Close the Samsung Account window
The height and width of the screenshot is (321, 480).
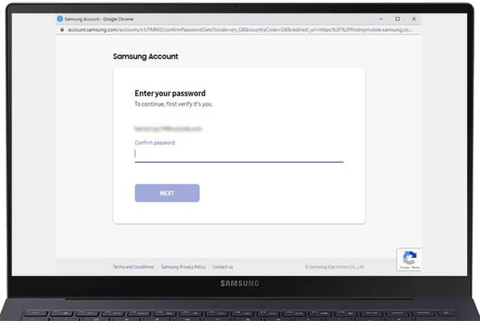(x=415, y=19)
